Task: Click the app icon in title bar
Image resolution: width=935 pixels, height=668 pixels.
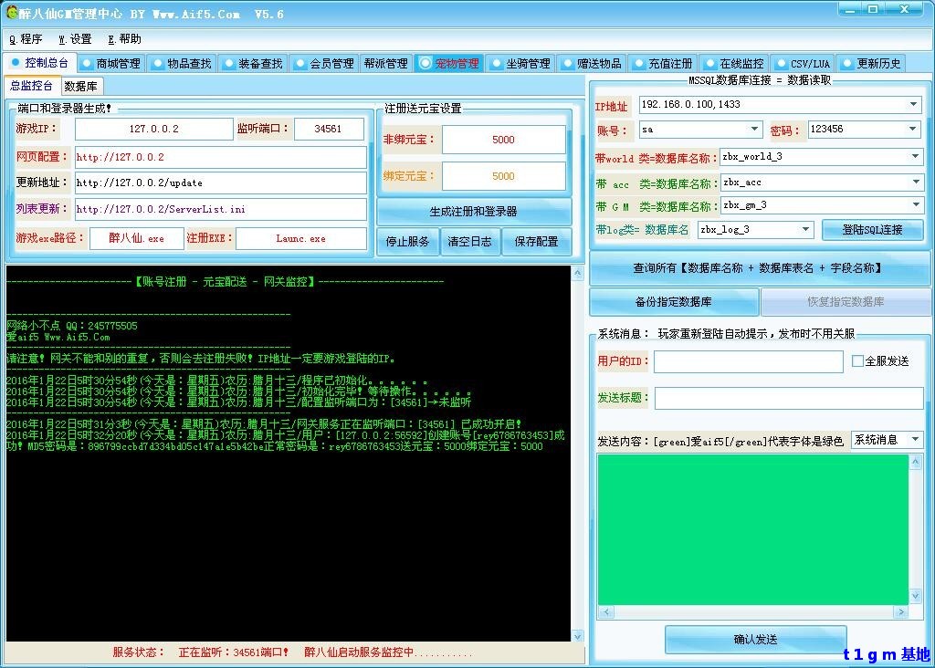Action: click(11, 13)
